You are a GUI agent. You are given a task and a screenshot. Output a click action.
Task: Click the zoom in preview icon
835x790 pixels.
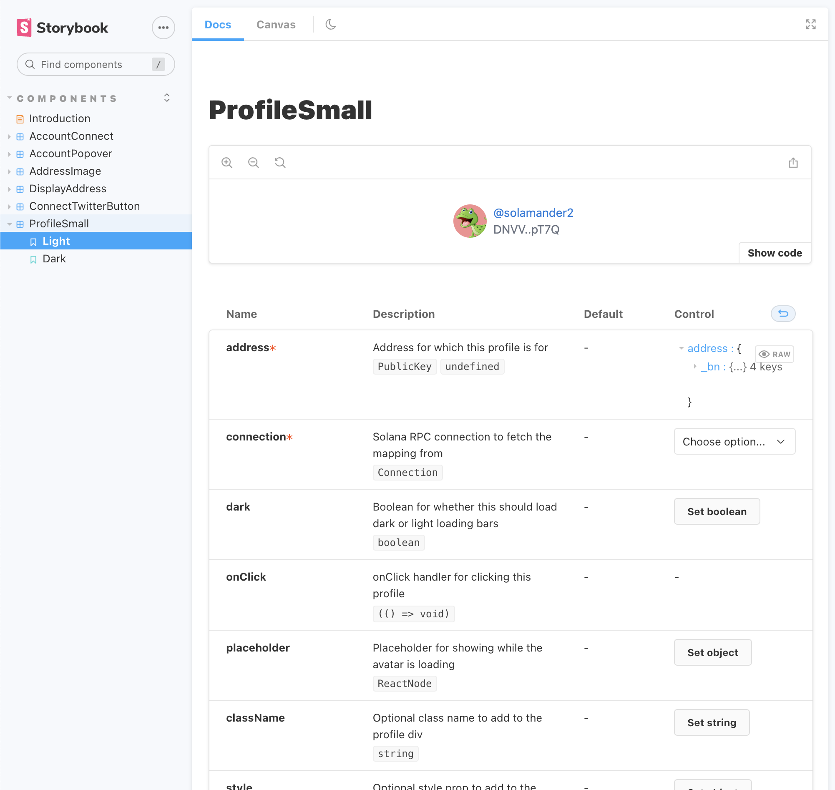point(226,163)
